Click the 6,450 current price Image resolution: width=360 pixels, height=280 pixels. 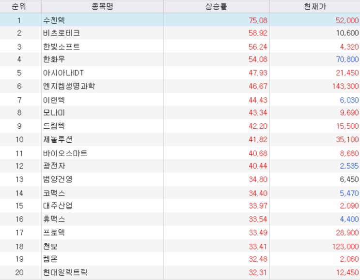(349, 179)
